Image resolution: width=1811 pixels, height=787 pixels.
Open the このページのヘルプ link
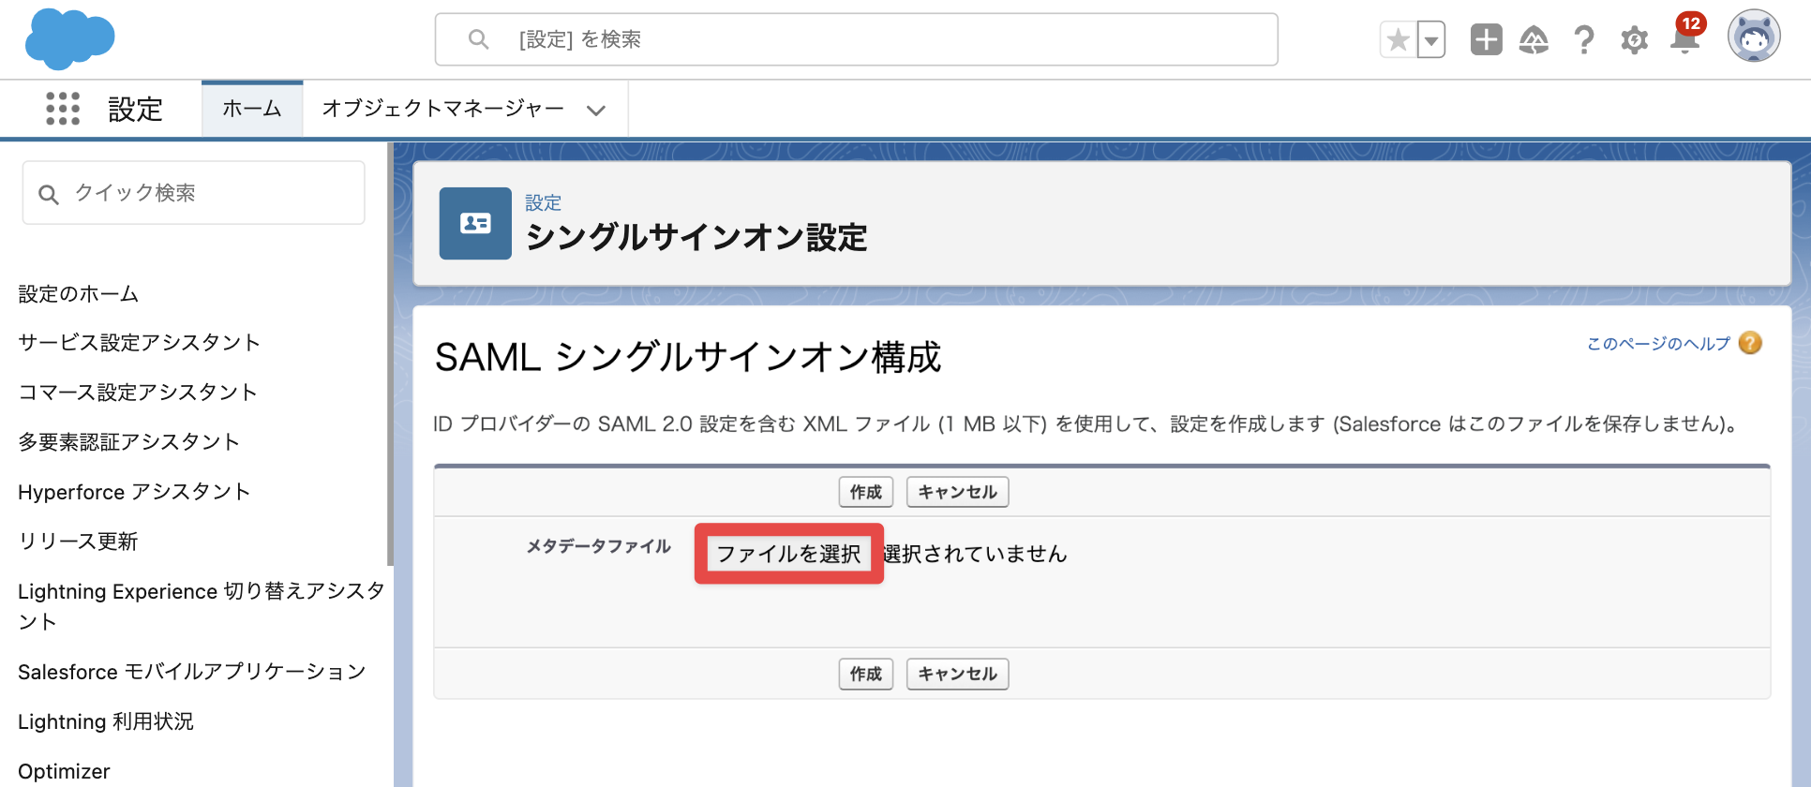point(1658,344)
